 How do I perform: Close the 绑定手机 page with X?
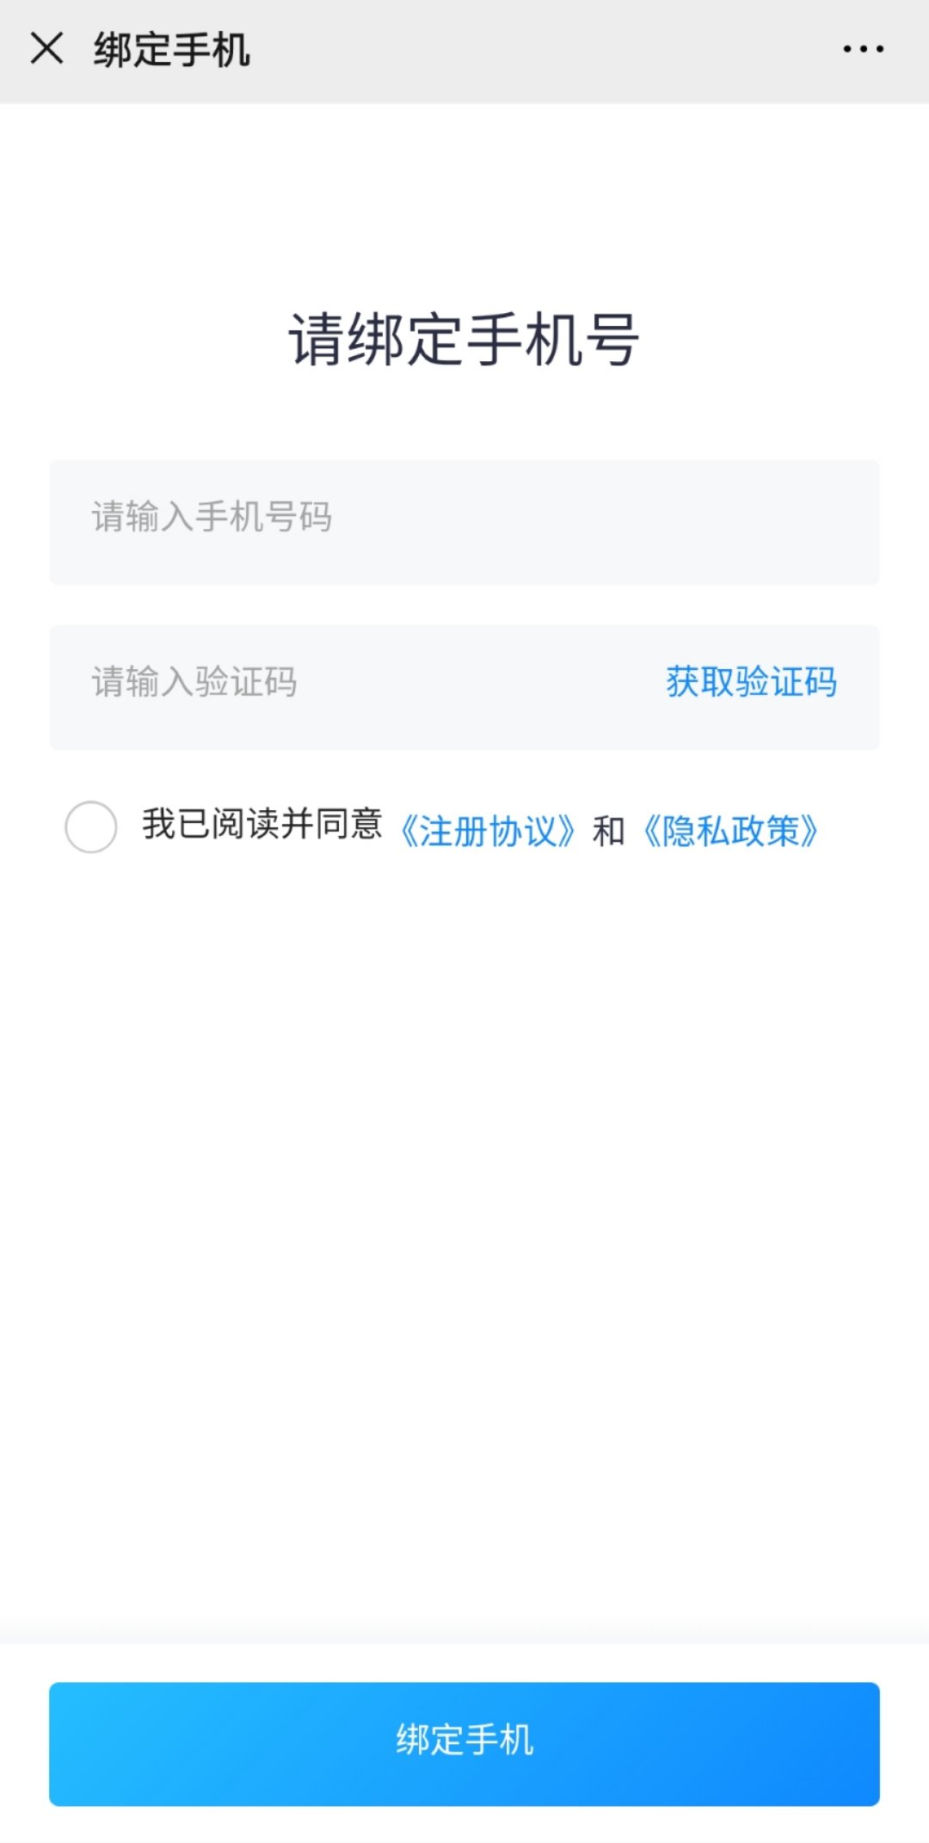46,49
